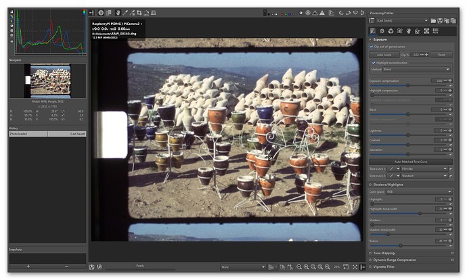This screenshot has height=280, width=467.
Task: Rotate image left
Action: 341,13
